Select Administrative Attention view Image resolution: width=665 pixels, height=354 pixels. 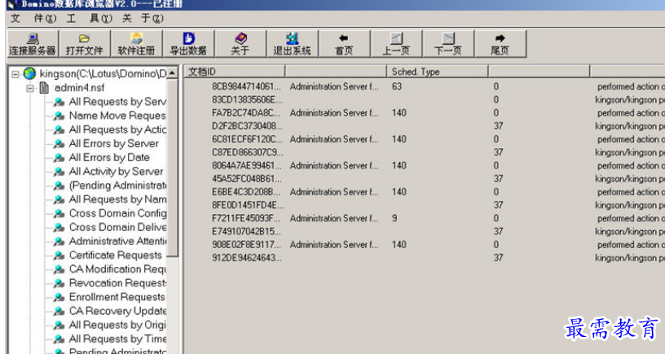[x=117, y=241]
